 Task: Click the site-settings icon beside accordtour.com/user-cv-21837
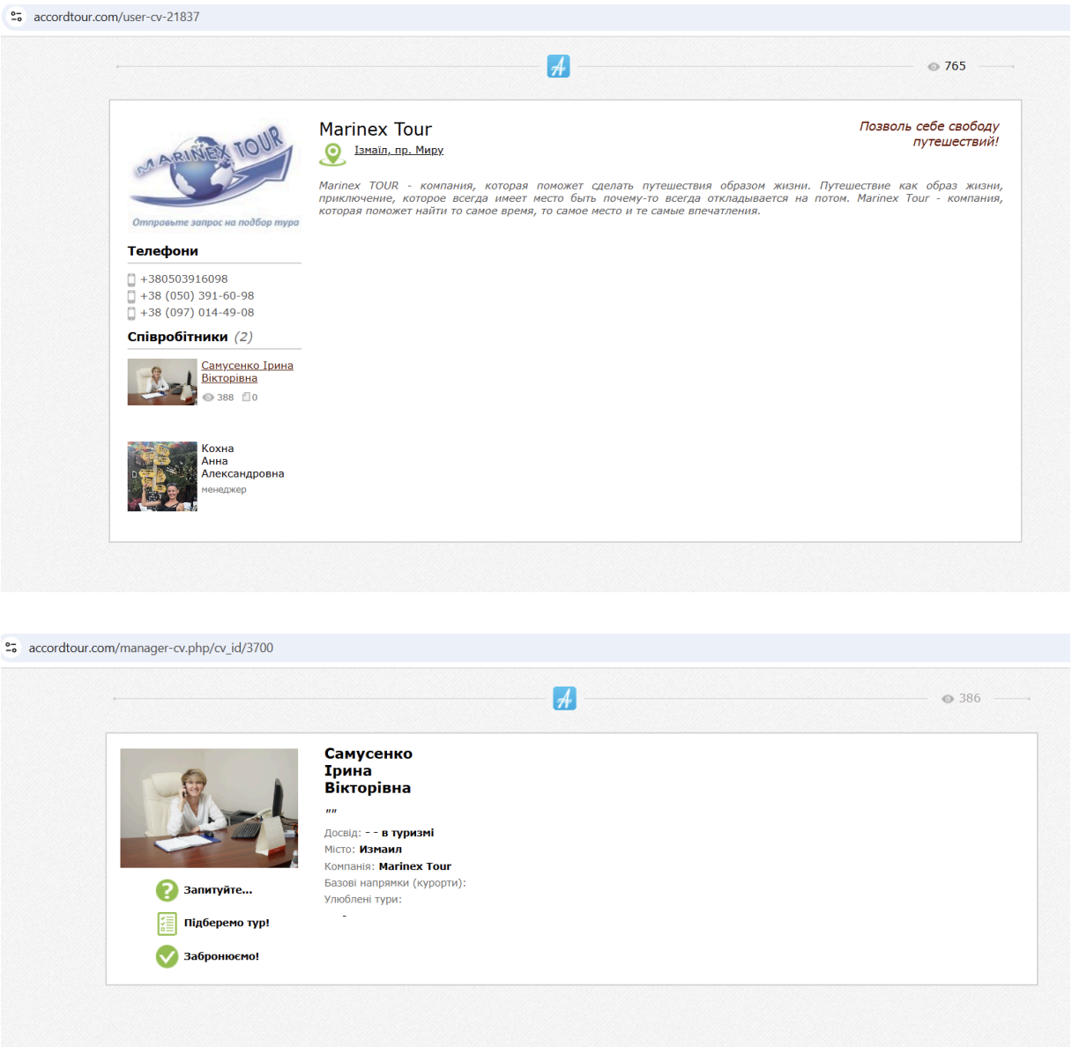pyautogui.click(x=16, y=17)
